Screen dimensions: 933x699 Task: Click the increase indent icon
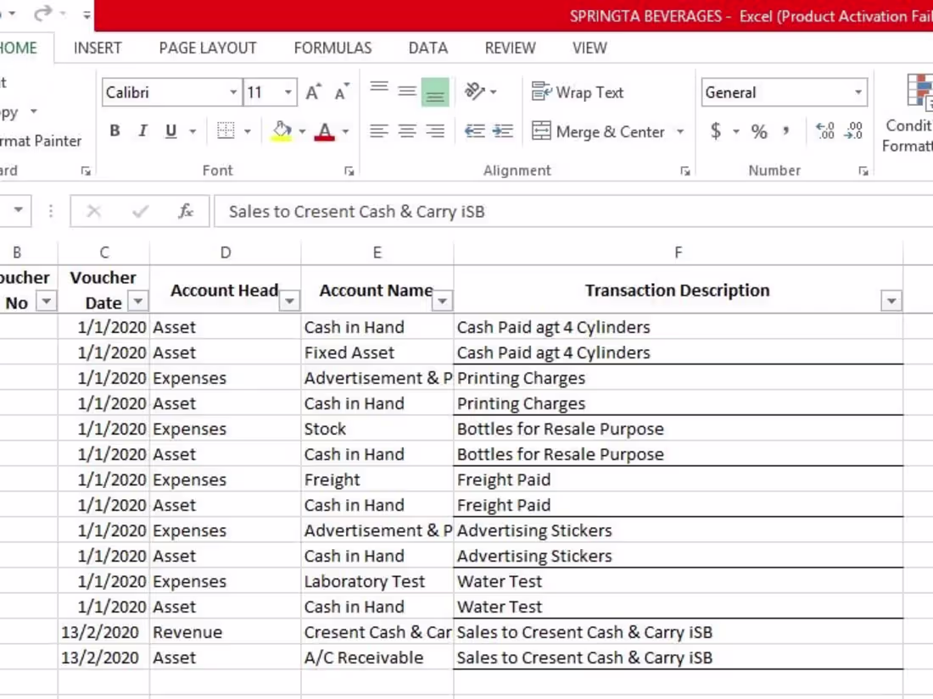(503, 130)
